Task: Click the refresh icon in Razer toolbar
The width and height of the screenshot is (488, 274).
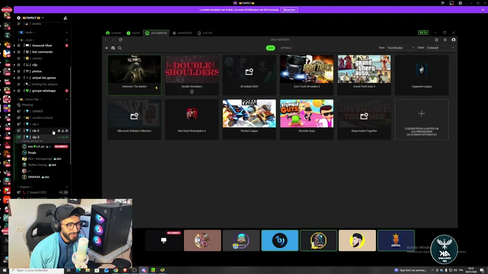Action: click(x=120, y=40)
